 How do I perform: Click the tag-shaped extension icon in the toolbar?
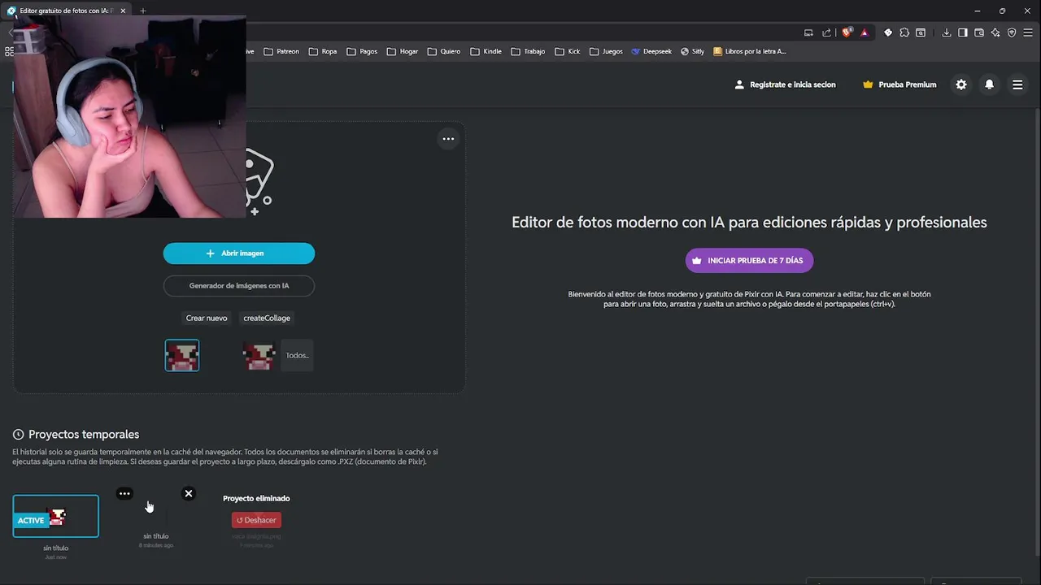pos(888,32)
